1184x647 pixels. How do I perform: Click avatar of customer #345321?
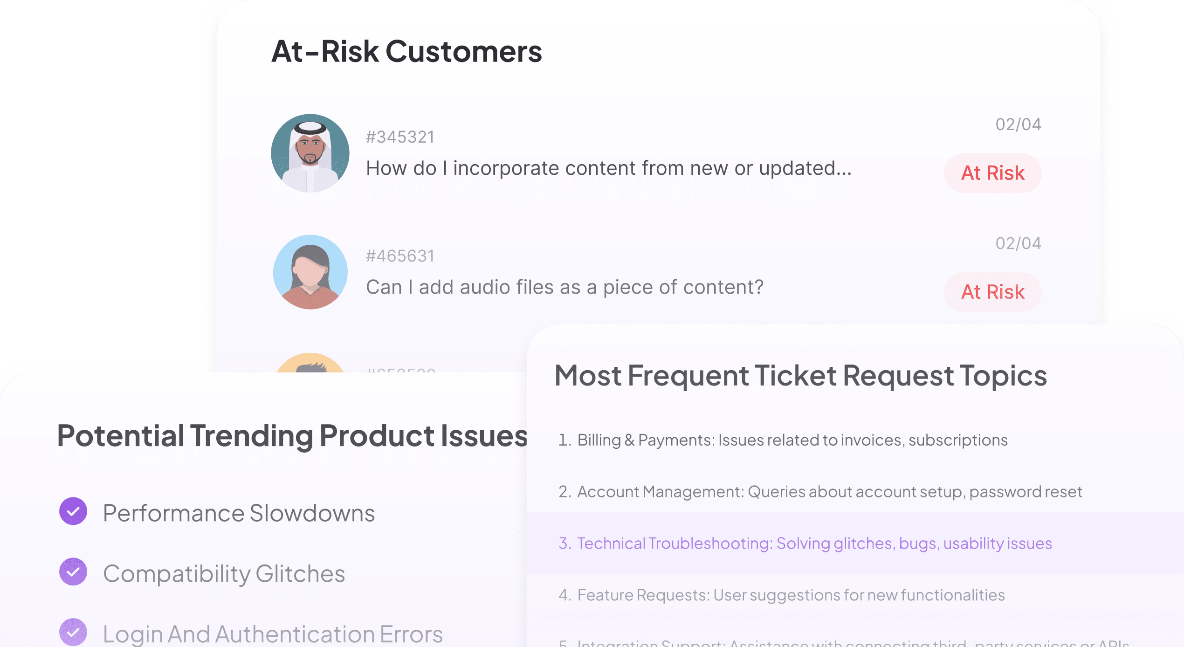point(310,153)
